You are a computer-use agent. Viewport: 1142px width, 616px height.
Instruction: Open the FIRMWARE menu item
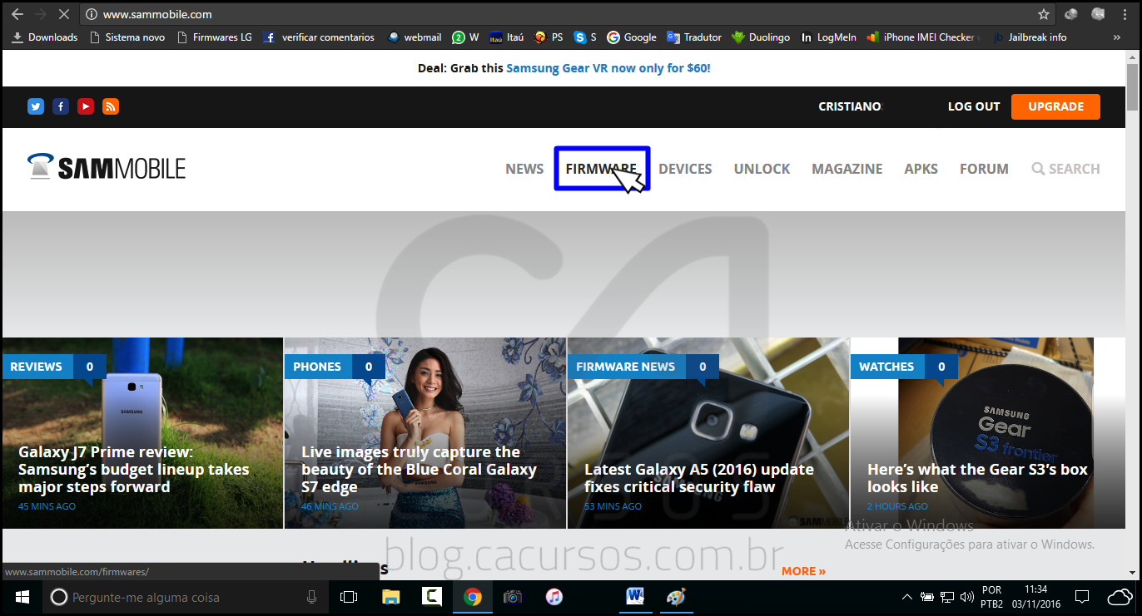601,169
